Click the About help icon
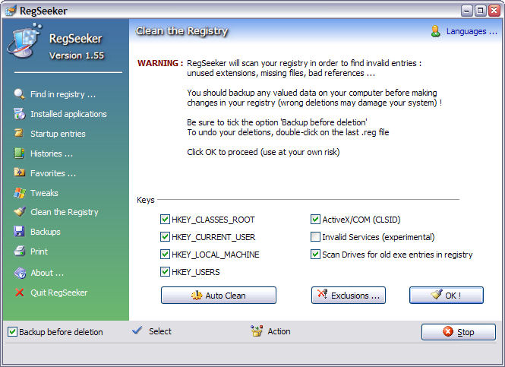Screen dimensions: 505x367 pos(20,273)
